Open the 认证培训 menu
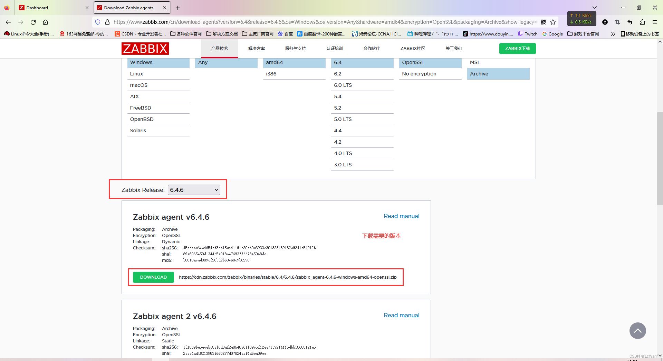This screenshot has width=663, height=361. click(x=335, y=49)
